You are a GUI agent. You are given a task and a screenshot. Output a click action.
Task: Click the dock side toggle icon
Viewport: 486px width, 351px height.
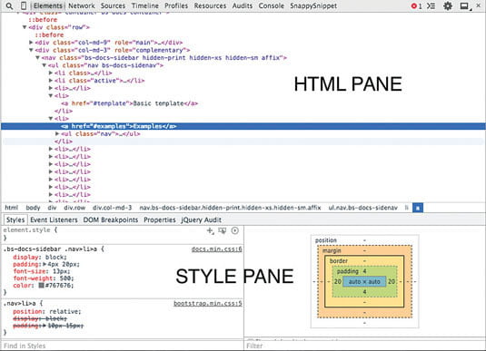point(464,6)
